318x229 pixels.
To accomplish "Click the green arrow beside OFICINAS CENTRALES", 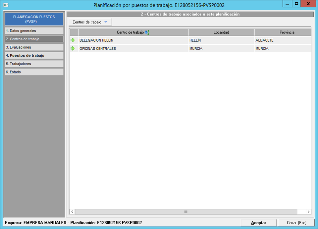I will coord(73,49).
